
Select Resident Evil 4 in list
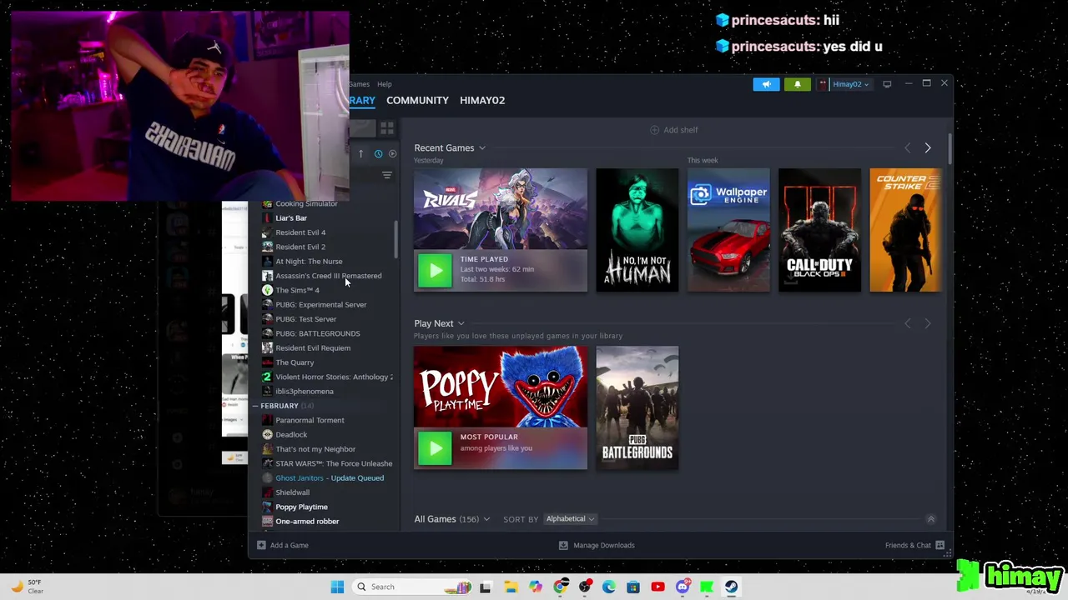click(x=300, y=232)
